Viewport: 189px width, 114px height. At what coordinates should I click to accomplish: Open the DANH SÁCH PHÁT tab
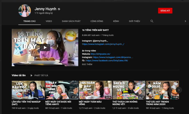tap(71, 21)
